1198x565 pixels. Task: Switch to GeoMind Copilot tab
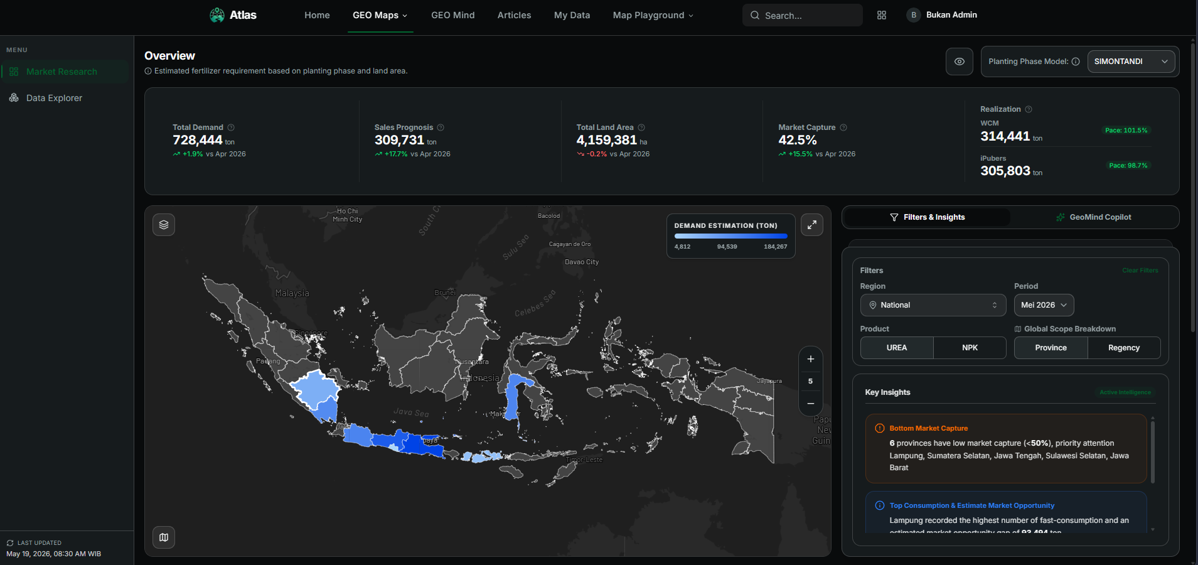tap(1094, 217)
